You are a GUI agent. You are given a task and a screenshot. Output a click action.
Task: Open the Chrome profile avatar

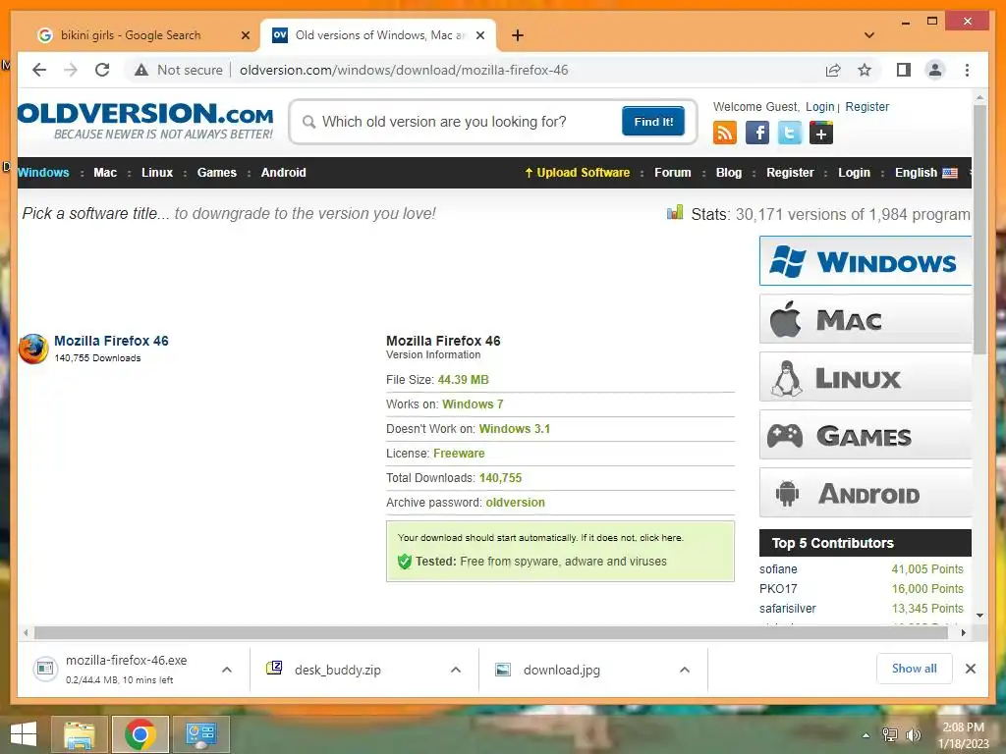(935, 70)
